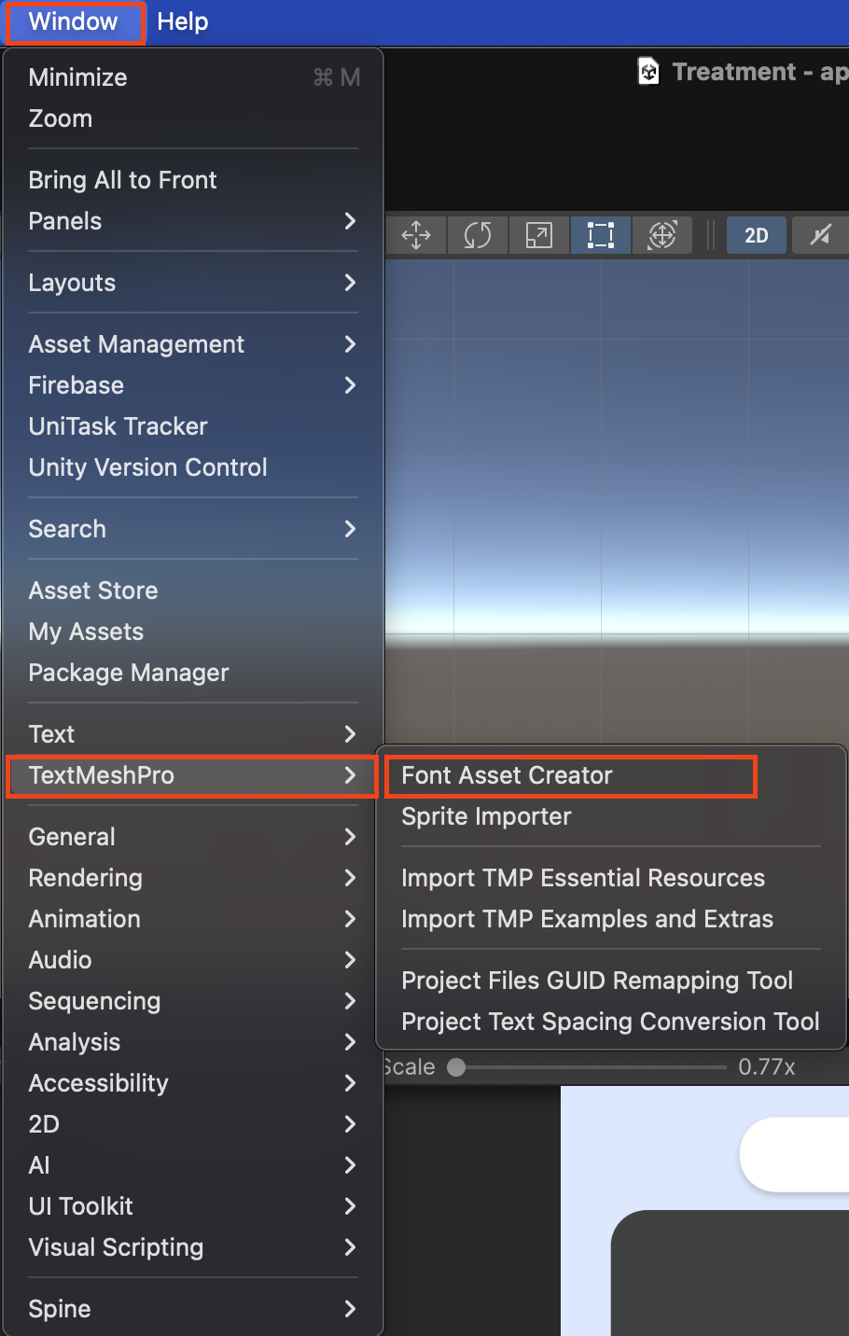Expand the Animation submenu
Image resolution: width=849 pixels, height=1336 pixels.
[x=193, y=919]
